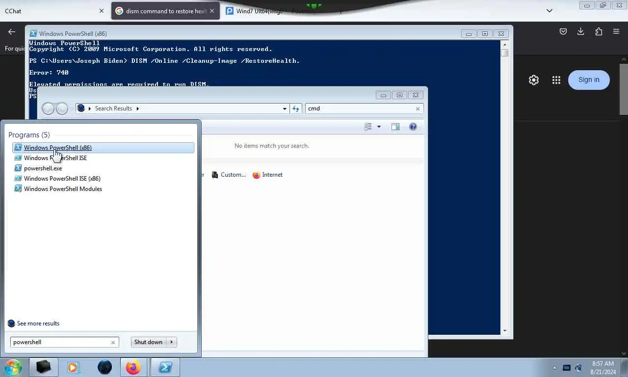
Task: Open the browser hamburger menu
Action: click(x=616, y=31)
